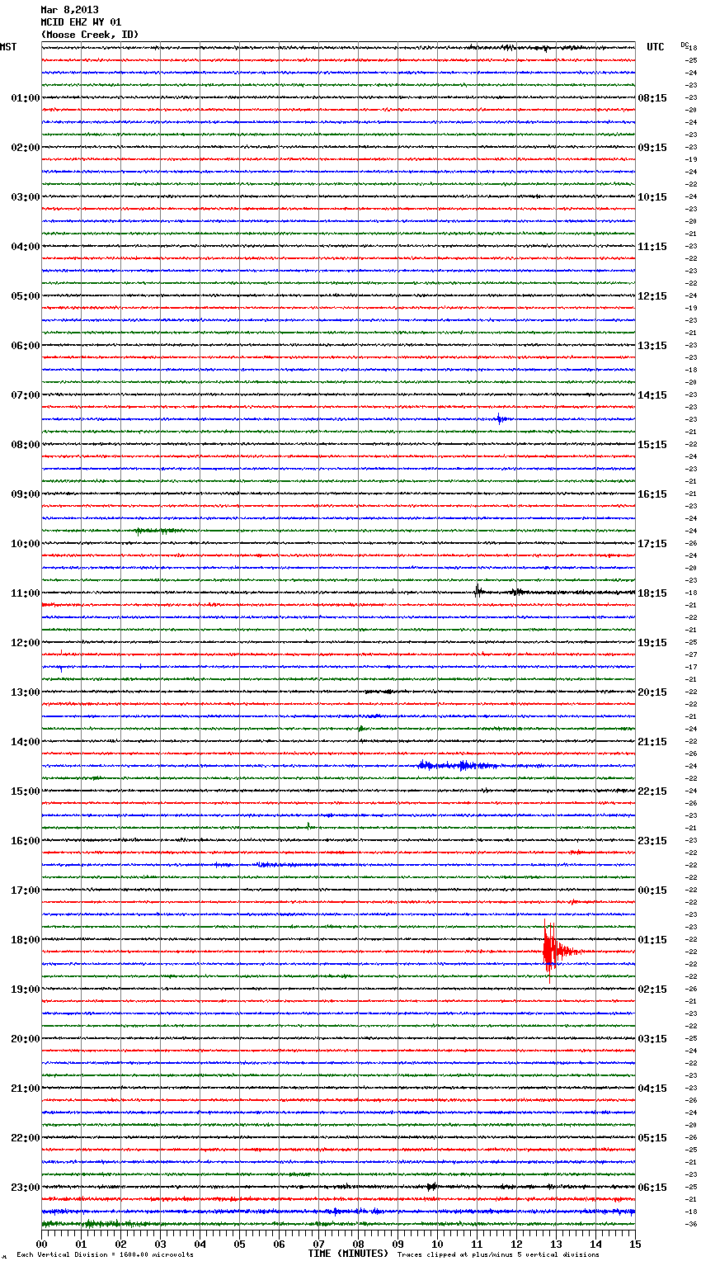Image resolution: width=701 pixels, height=1266 pixels.
Task: Select the 16:00 MST time label
Action: click(26, 841)
